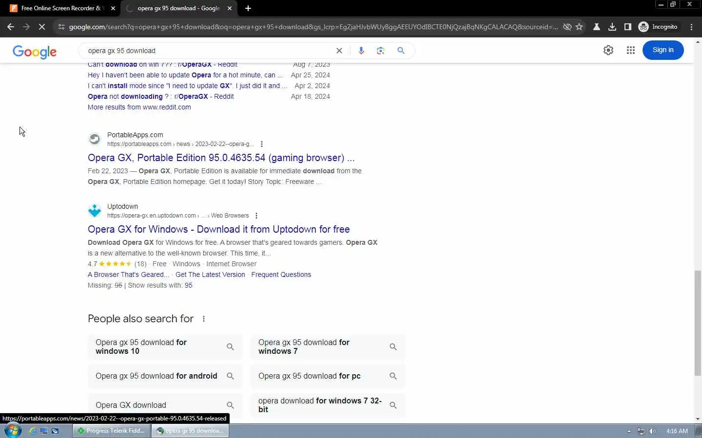
Task: Click the scrollbar down arrow
Action: pyautogui.click(x=698, y=419)
